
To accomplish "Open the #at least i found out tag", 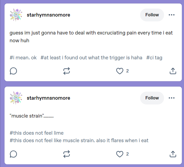I will point(91,58).
